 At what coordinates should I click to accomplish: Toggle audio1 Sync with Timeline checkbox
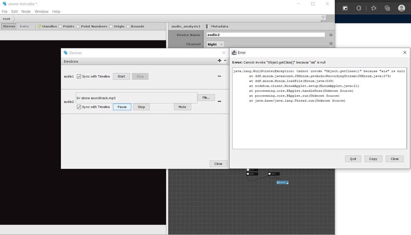[x=79, y=76]
